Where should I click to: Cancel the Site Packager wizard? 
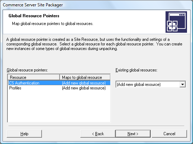click(x=169, y=134)
